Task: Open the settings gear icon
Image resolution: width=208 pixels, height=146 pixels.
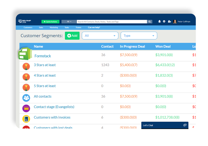Action: tap(164, 21)
